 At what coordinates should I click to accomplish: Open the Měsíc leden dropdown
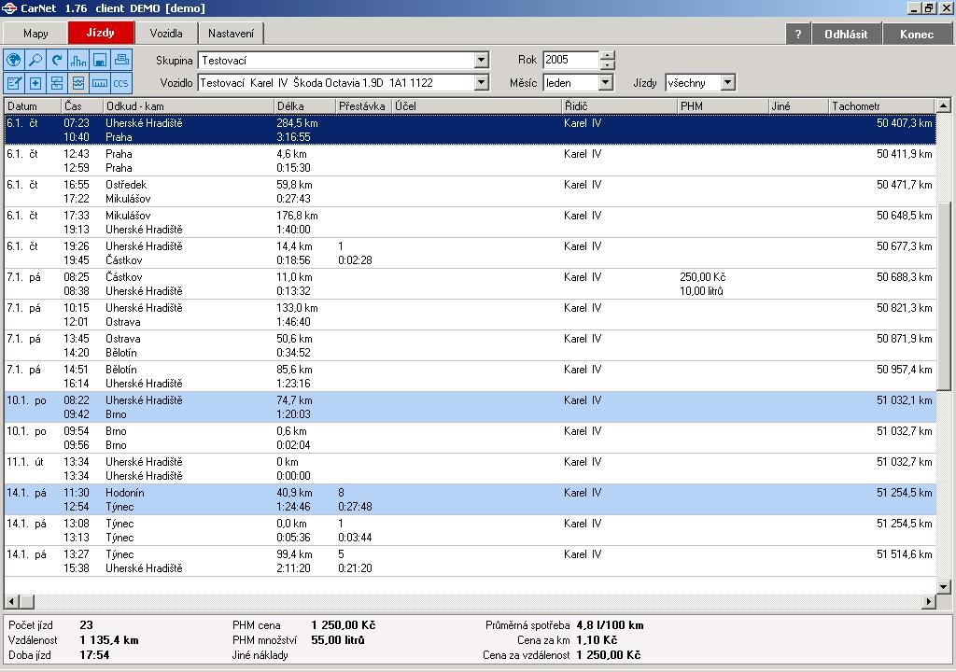(605, 82)
